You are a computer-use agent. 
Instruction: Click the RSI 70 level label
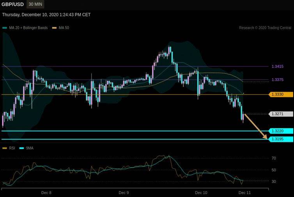[274, 158]
